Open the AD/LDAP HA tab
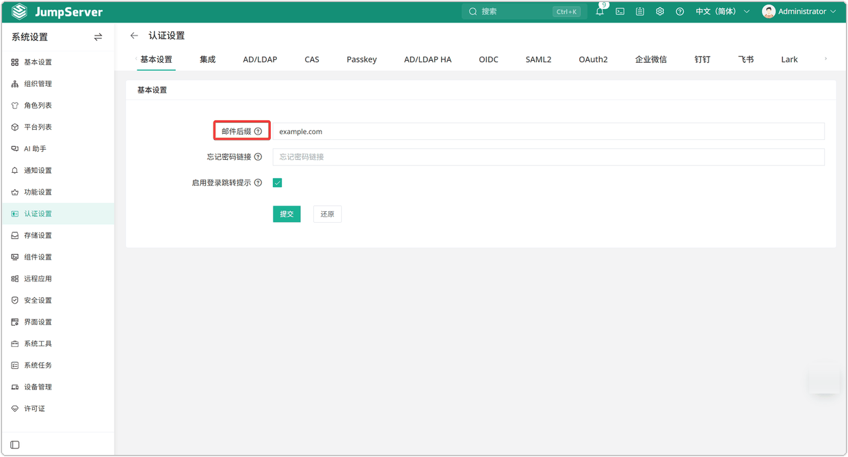This screenshot has height=457, width=848. tap(427, 59)
